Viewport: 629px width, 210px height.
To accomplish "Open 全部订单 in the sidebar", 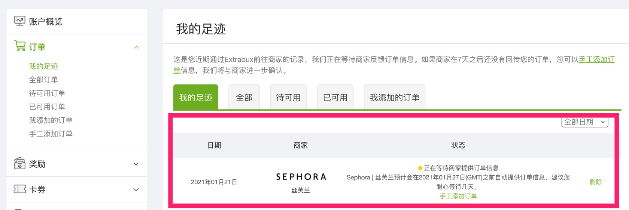I will click(x=43, y=80).
